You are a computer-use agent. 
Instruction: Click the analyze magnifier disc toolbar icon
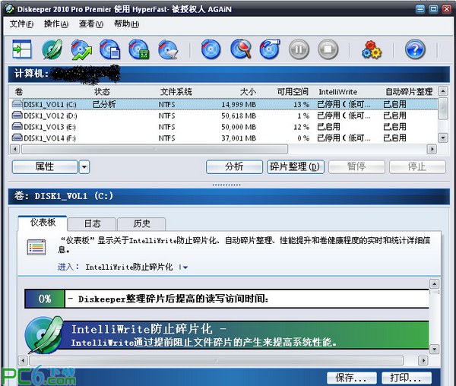pos(241,50)
